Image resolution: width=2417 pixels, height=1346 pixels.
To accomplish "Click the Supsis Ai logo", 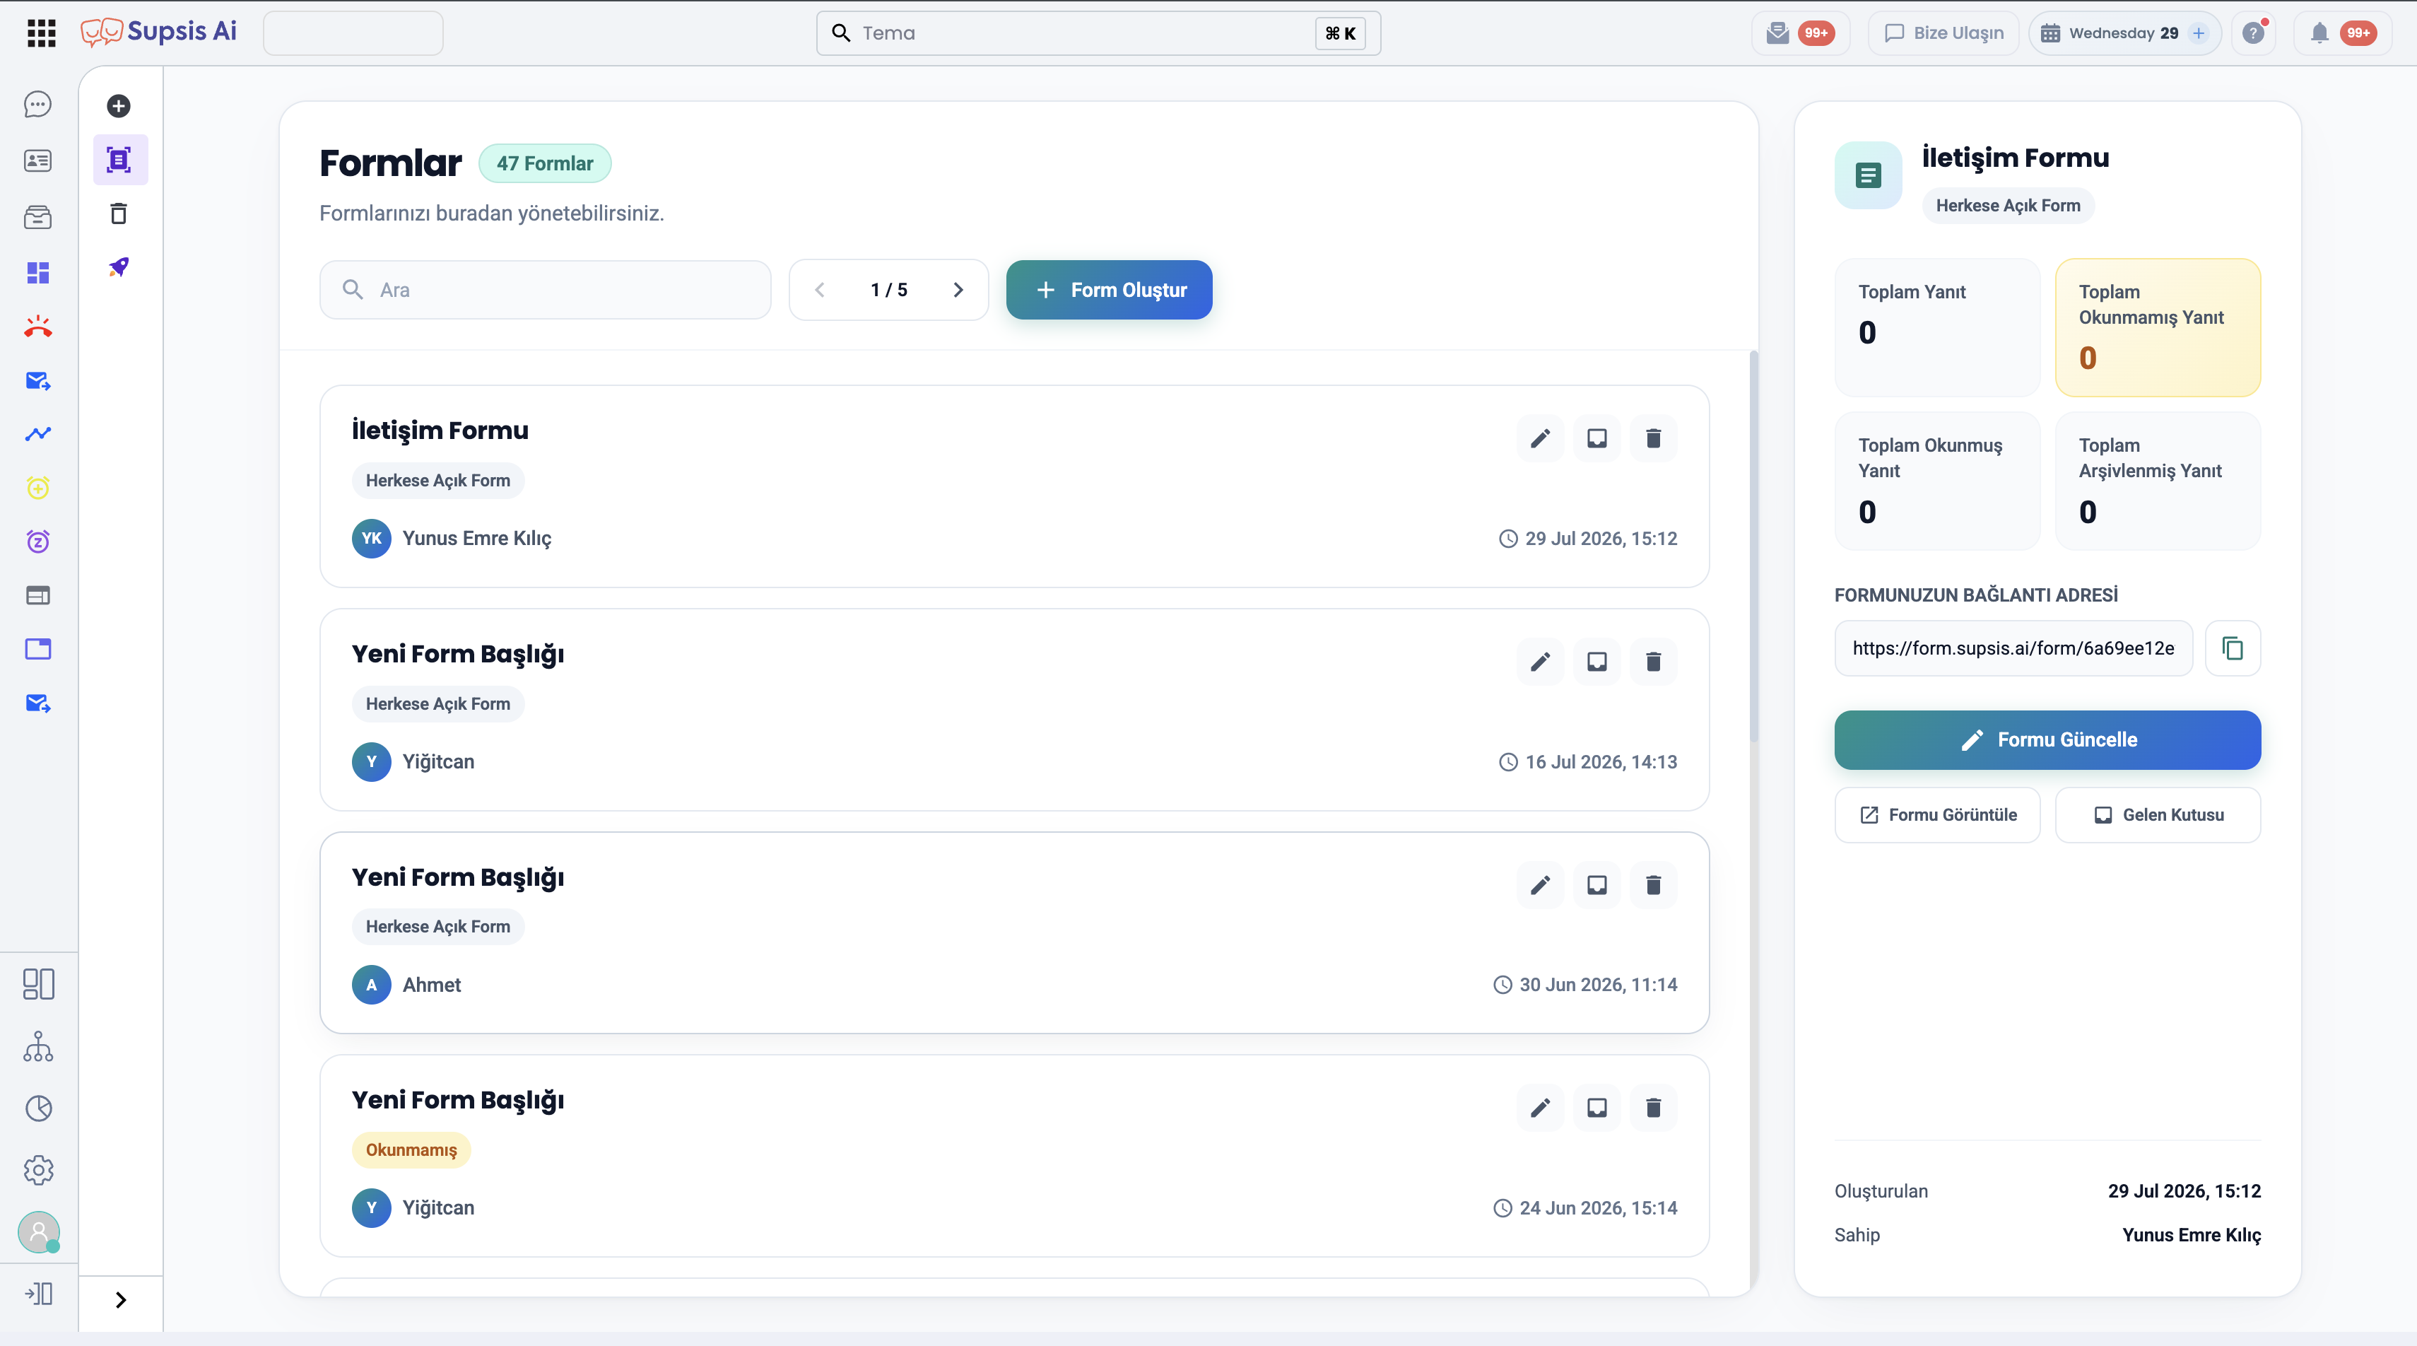I will pos(158,32).
